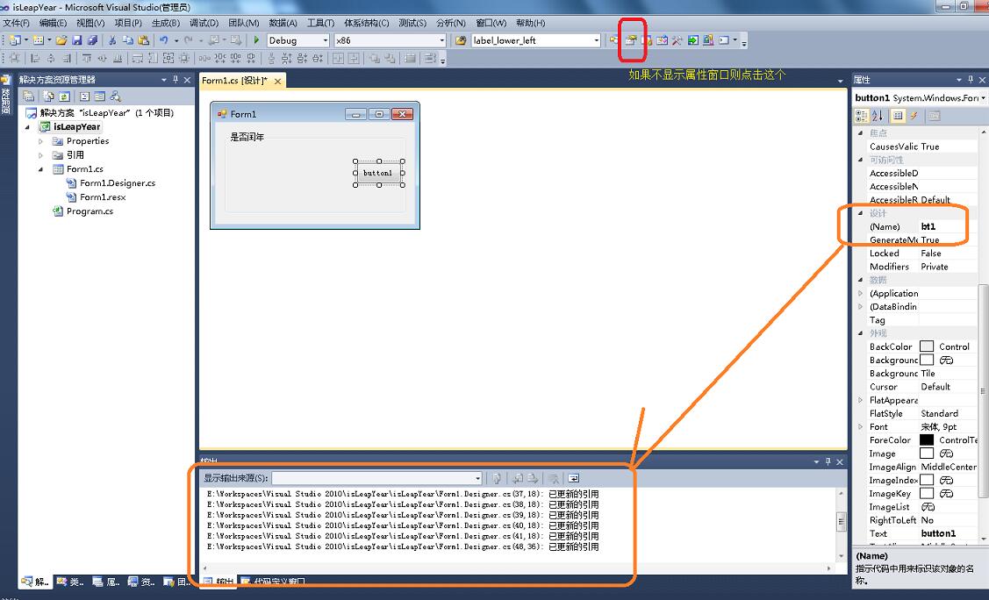The image size is (989, 600).
Task: Click the Properties list icon in Properties panel
Action: [x=898, y=115]
